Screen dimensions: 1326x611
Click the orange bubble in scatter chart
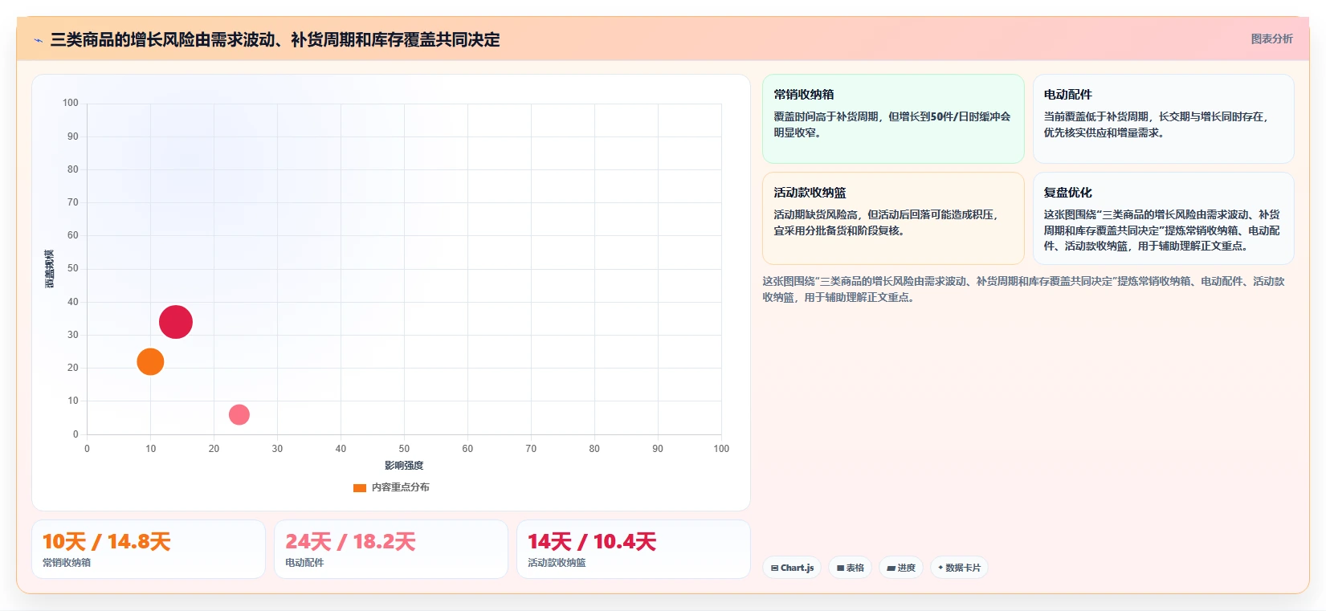[x=150, y=361]
